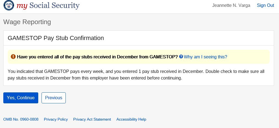Click the blue question mark help icon
This screenshot has height=128, width=279.
click(x=181, y=57)
